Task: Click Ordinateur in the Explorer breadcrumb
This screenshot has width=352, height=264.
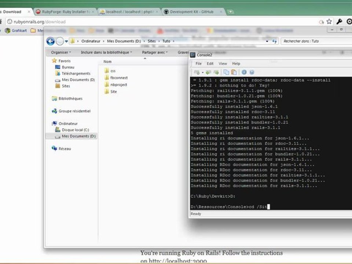Action: pos(91,41)
